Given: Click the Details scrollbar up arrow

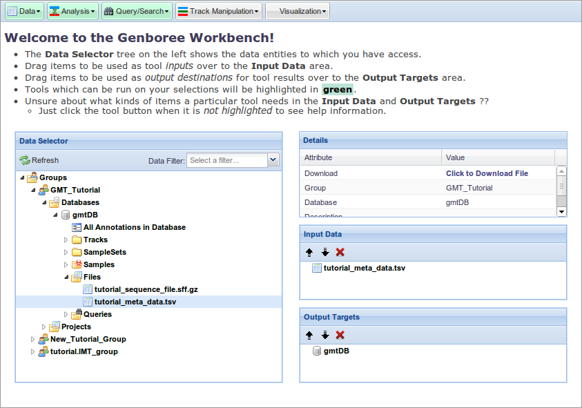Looking at the screenshot, I should [561, 171].
